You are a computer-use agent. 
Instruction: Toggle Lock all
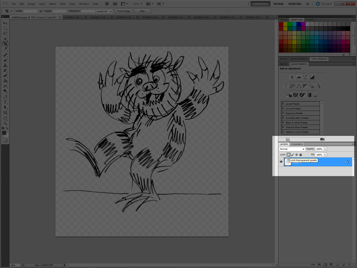coord(300,155)
